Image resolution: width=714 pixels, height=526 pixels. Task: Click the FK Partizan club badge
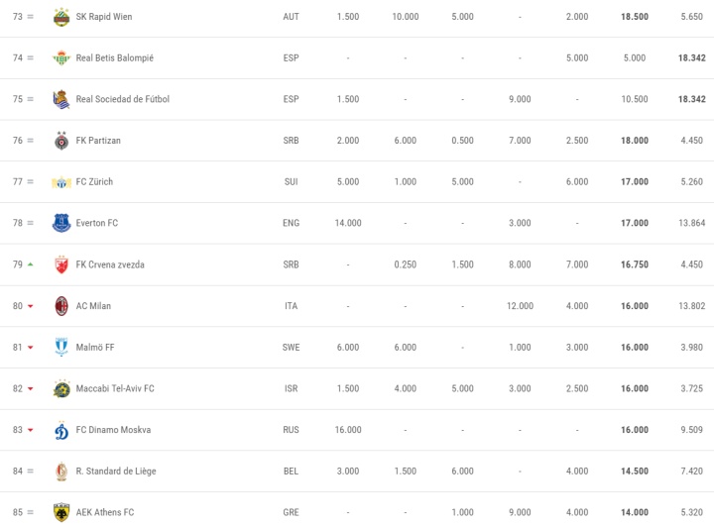(61, 141)
